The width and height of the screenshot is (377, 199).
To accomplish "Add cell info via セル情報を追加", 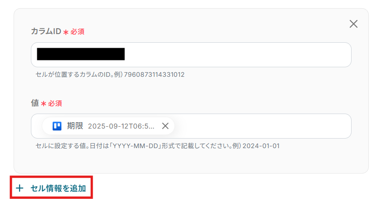I will (x=51, y=188).
